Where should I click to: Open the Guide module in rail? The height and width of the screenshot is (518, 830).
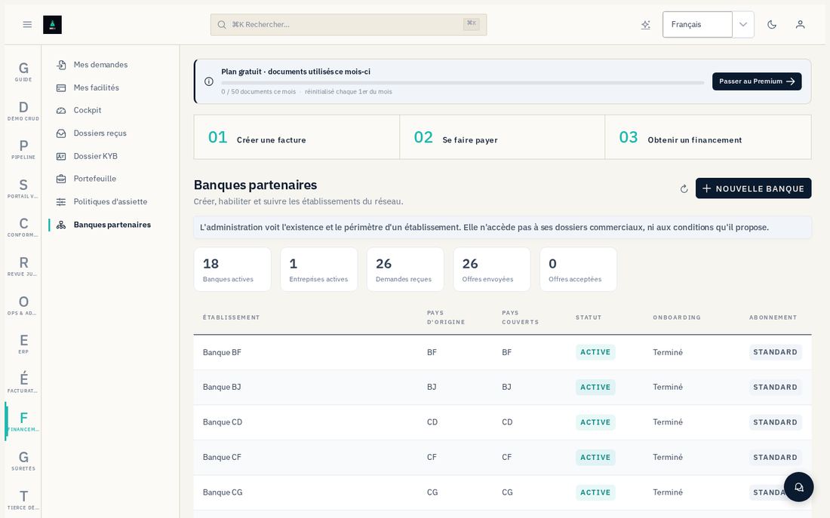23,72
